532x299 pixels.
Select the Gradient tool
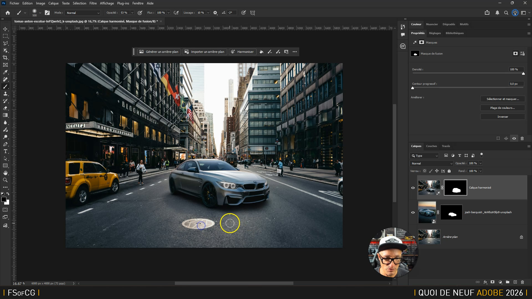point(5,115)
